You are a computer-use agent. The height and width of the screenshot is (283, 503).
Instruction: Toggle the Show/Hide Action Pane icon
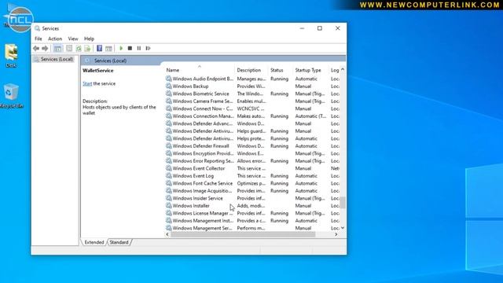coord(108,49)
